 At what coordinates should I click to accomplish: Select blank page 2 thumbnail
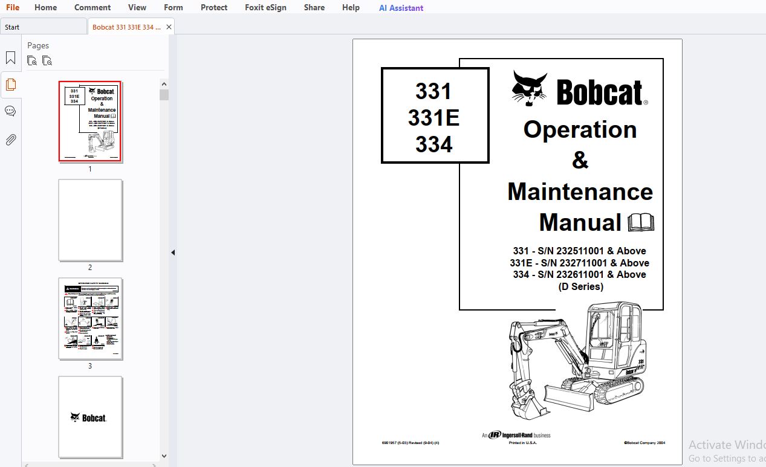click(90, 220)
